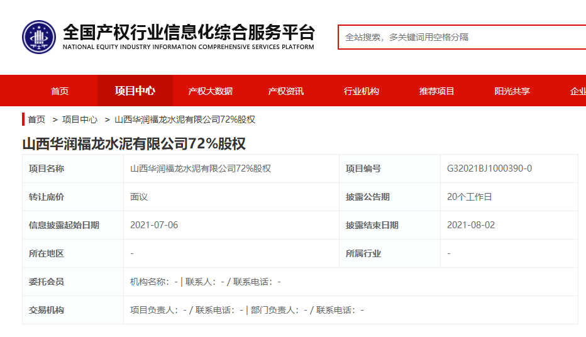Viewport: 586px width, 337px height.
Task: Navigate to 推荐项目 section
Action: [436, 91]
